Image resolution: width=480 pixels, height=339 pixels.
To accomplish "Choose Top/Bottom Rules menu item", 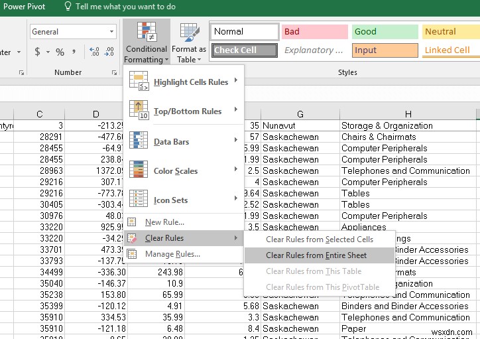I will point(184,110).
